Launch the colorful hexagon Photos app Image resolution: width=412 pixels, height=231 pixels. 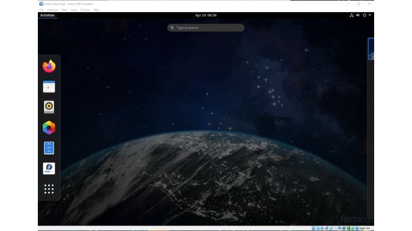point(49,128)
